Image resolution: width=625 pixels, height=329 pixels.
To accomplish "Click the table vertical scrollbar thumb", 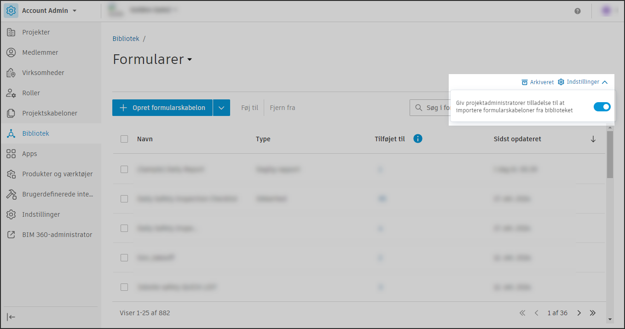I will (610, 155).
